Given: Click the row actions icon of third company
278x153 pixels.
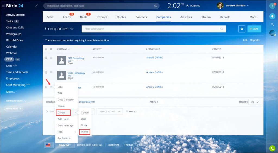Looking at the screenshot, I should point(51,87).
